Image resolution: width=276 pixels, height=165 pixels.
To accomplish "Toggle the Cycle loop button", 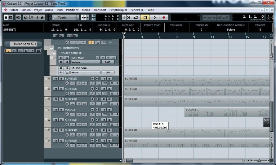I will click(136, 17).
